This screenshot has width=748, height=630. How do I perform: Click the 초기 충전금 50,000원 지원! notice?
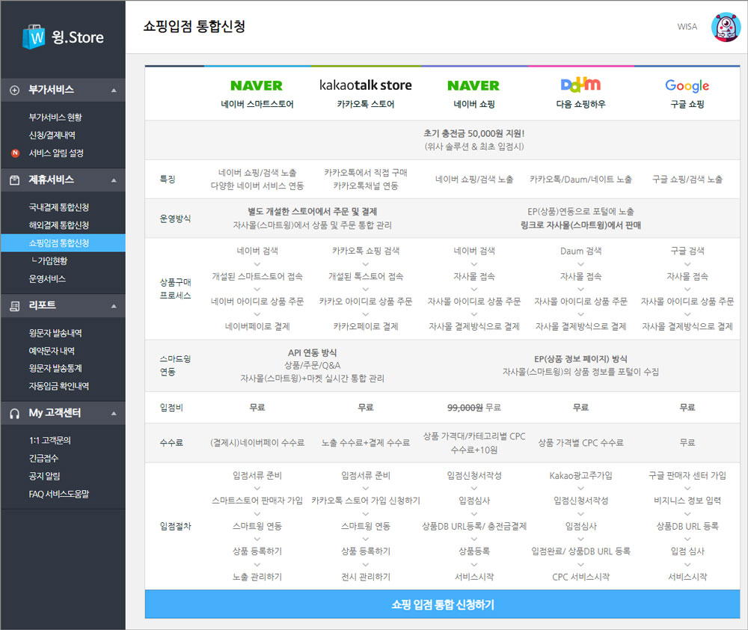coord(473,134)
